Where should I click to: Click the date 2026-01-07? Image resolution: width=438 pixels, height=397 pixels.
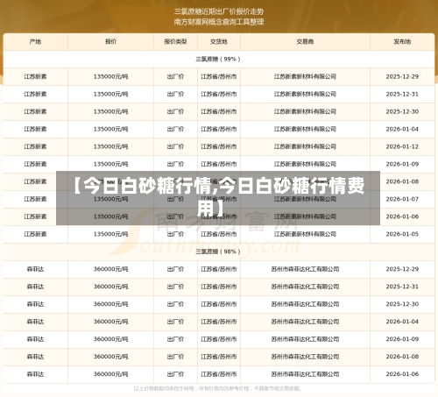click(x=402, y=199)
